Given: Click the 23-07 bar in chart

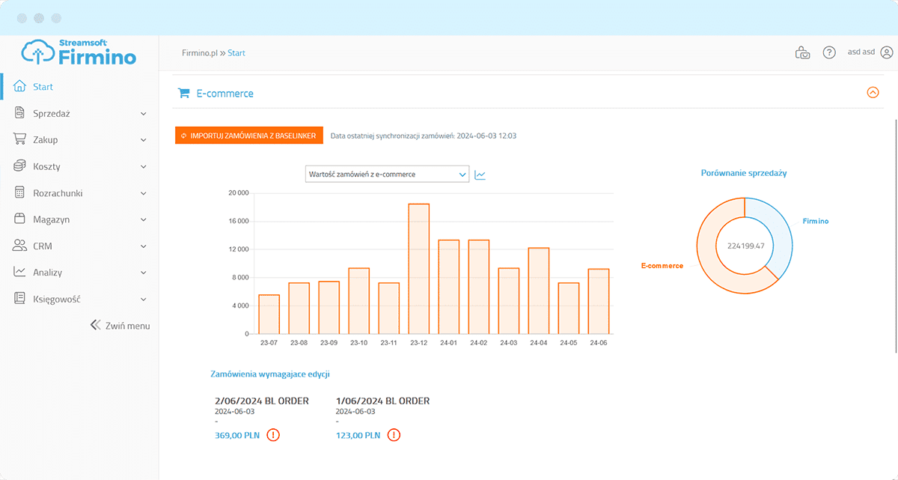Looking at the screenshot, I should click(269, 315).
